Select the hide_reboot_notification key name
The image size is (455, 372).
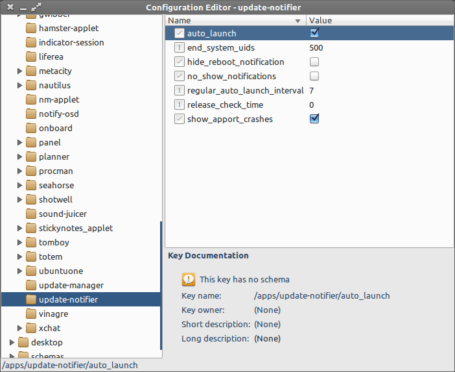point(236,62)
